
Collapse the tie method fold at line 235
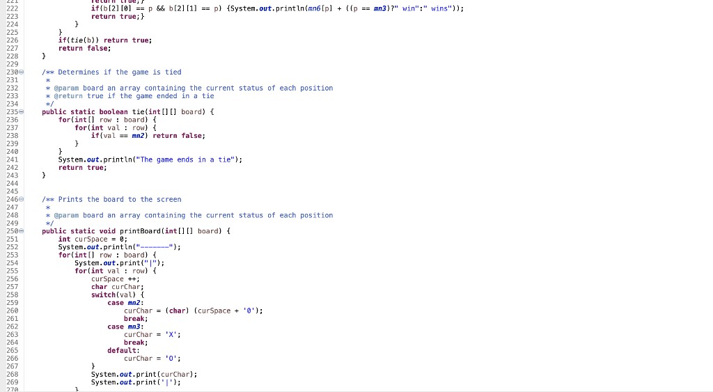point(22,112)
